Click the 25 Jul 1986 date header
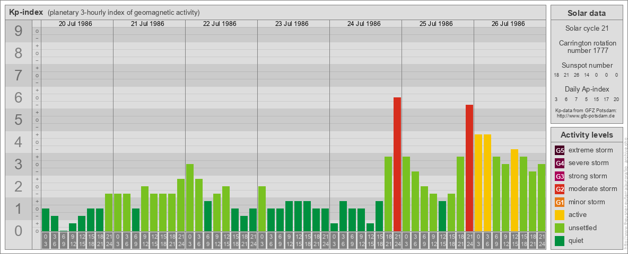This screenshot has height=254, width=628. tap(436, 24)
